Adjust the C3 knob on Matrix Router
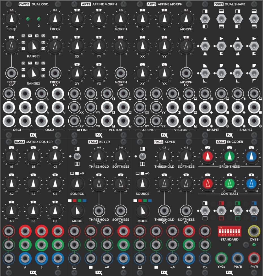 click(55, 211)
